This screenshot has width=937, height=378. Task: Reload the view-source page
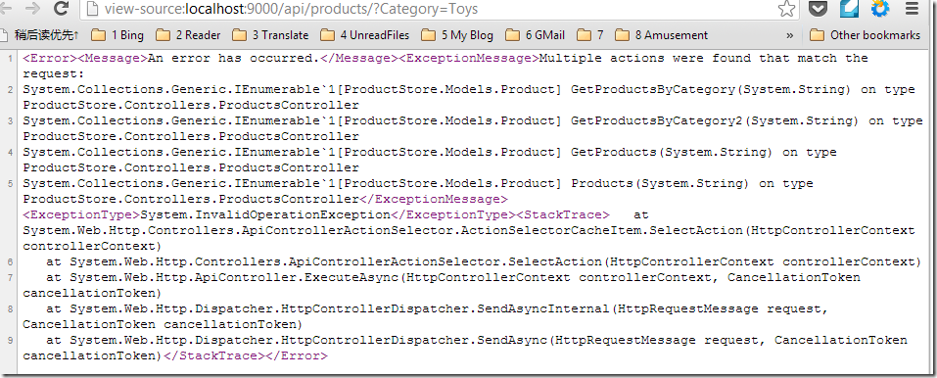pyautogui.click(x=61, y=9)
